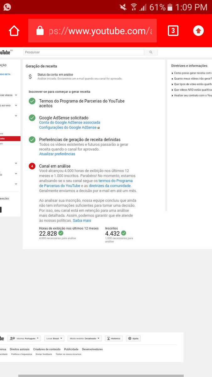Open 'Política e Segurança' footer link
The width and height of the screenshot is (212, 377).
point(22,354)
